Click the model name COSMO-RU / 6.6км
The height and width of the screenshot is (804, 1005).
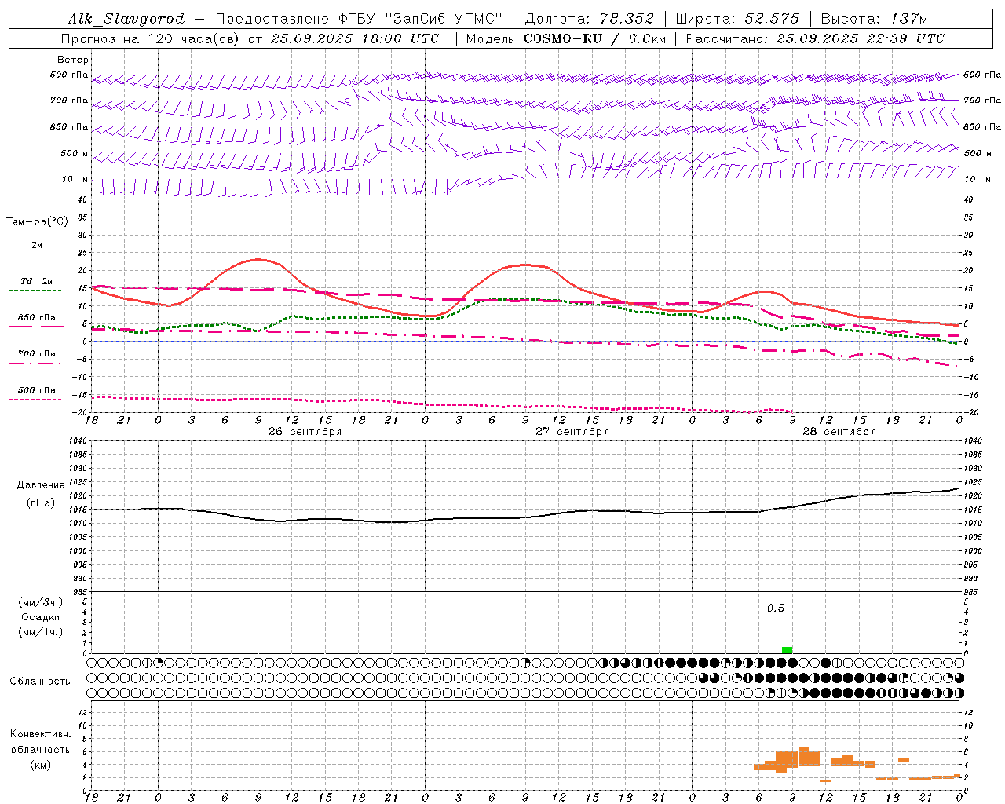pyautogui.click(x=595, y=38)
